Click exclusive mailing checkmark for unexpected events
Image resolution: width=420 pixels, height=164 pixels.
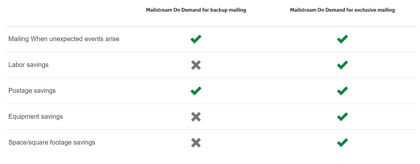(342, 39)
